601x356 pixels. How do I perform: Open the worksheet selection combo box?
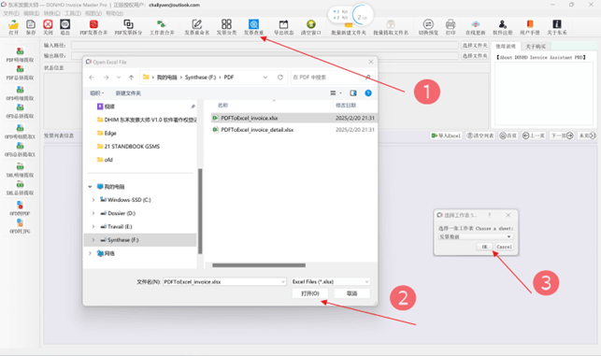475,236
